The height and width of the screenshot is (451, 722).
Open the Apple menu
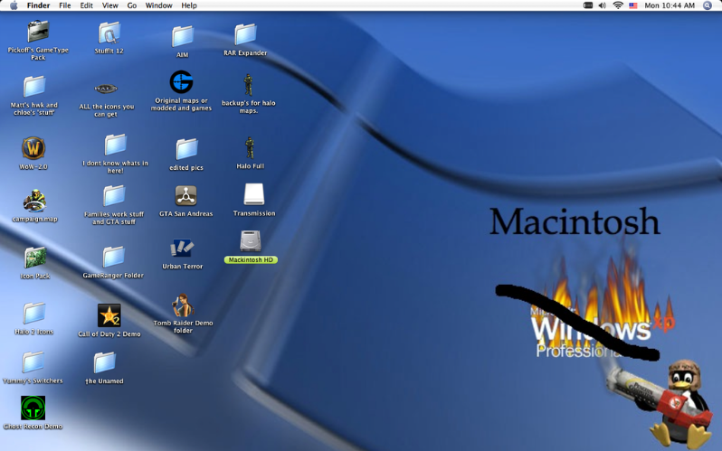click(x=14, y=5)
